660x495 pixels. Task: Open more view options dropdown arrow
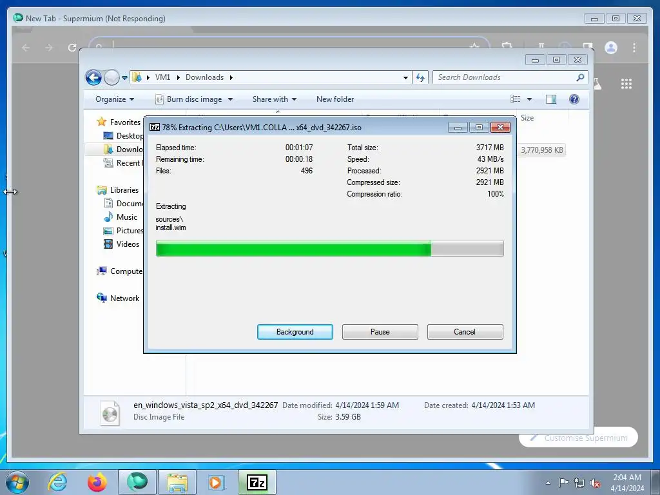(530, 99)
